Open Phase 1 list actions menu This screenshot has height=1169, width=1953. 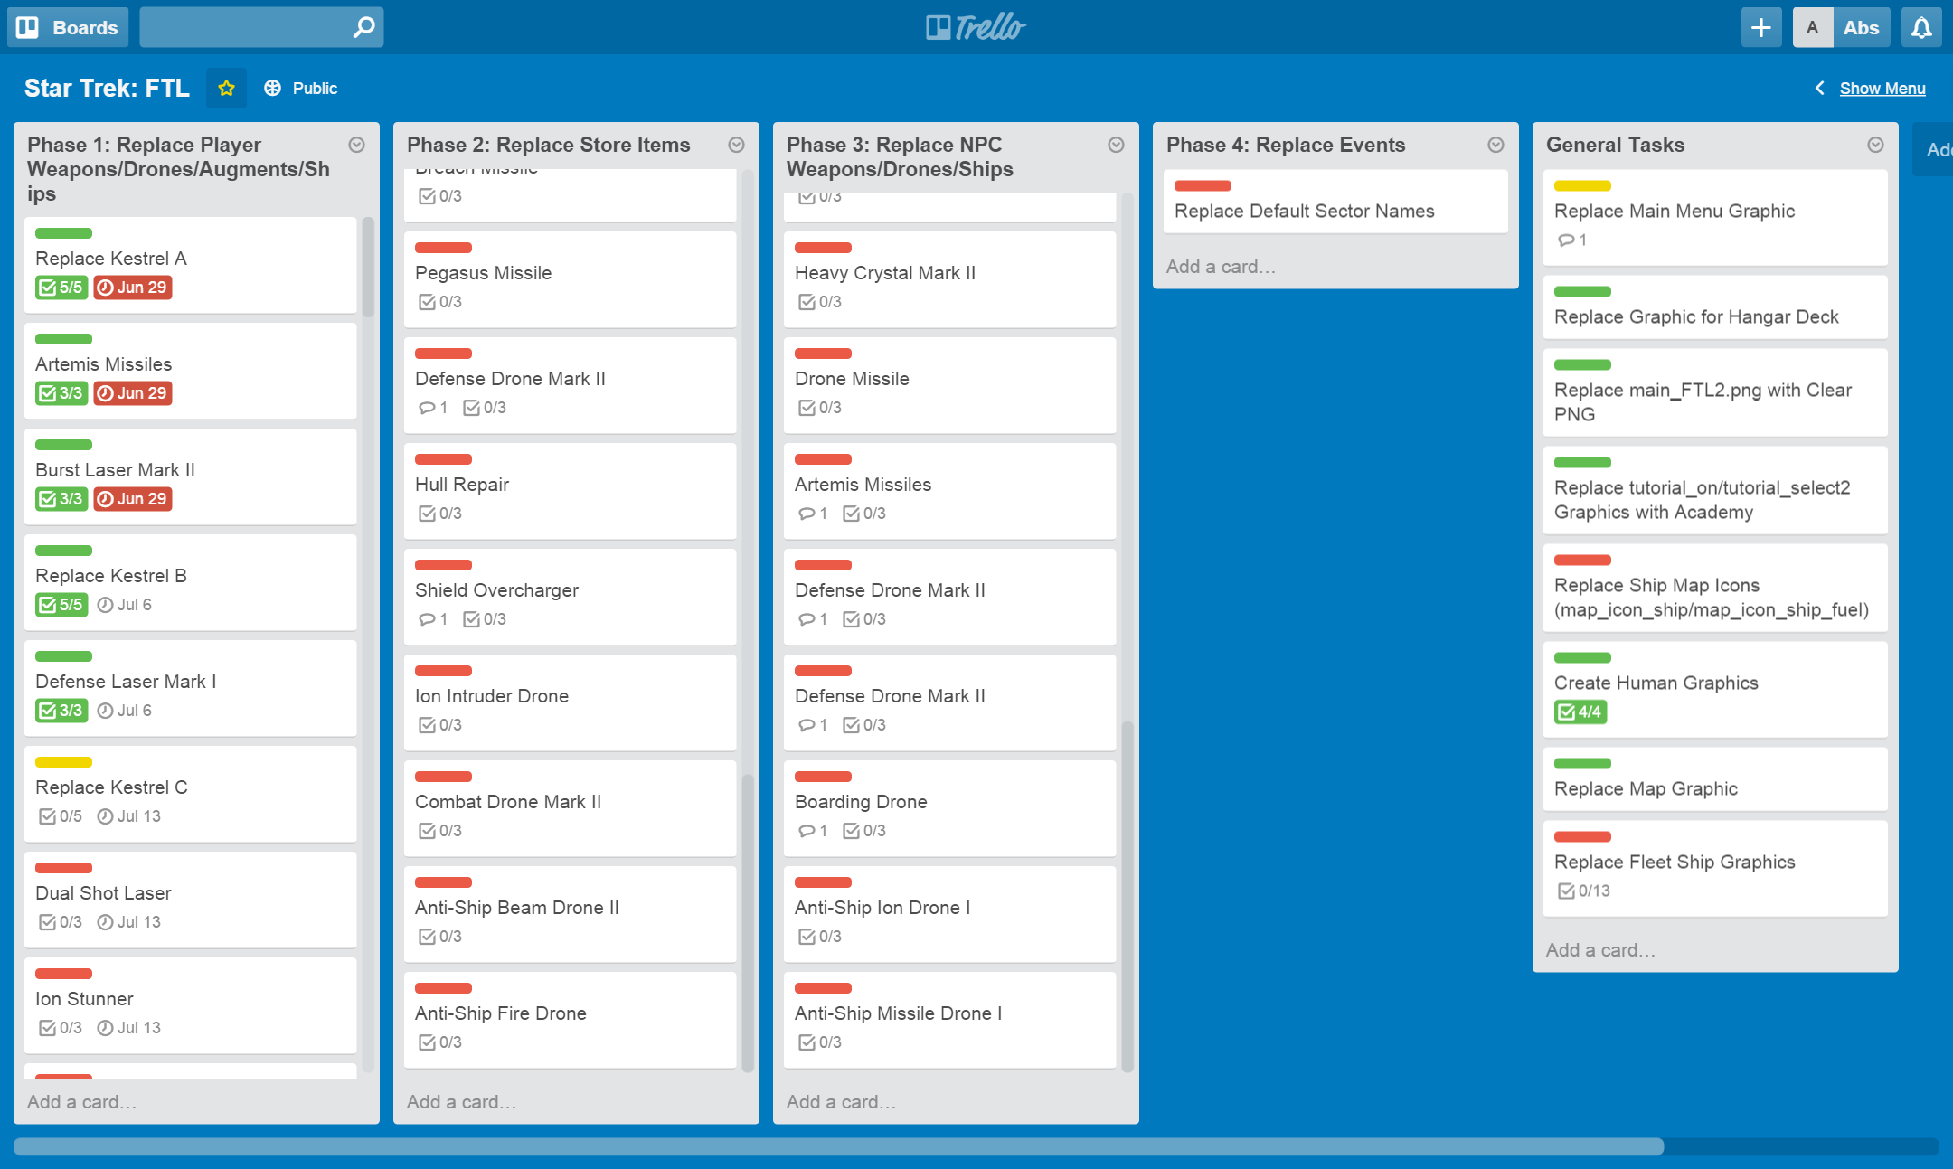(357, 145)
